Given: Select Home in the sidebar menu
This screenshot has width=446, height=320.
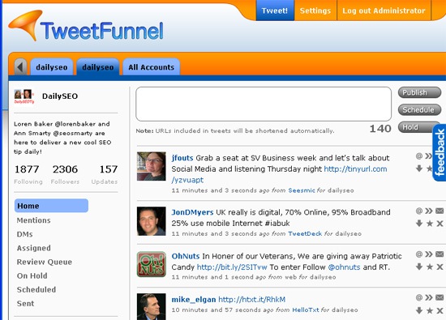Looking at the screenshot, I should (51, 206).
